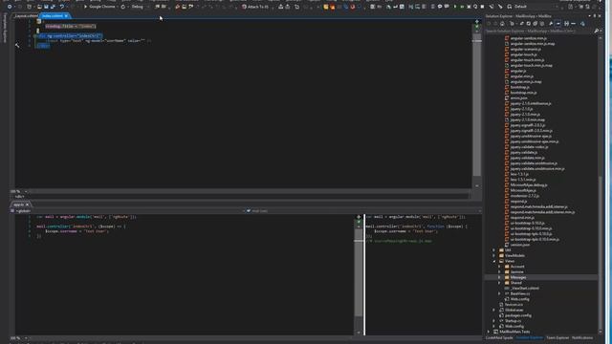The width and height of the screenshot is (612, 344).
Task: Select bootstrap.js in Solution Explorer
Action: (519, 87)
